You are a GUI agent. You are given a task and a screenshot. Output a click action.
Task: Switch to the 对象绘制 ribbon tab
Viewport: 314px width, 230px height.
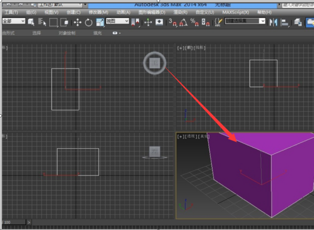(x=67, y=33)
